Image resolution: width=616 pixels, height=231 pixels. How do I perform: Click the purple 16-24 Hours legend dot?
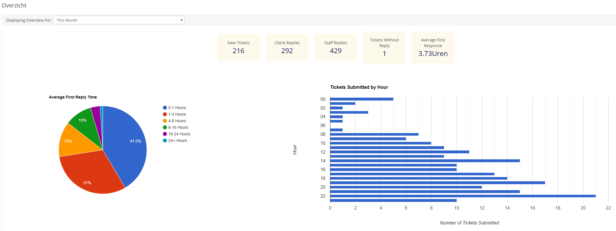[x=165, y=134]
